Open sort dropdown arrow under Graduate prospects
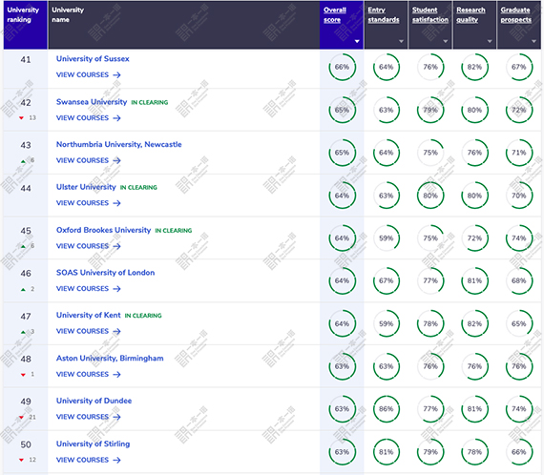This screenshot has height=475, width=544. [x=534, y=41]
